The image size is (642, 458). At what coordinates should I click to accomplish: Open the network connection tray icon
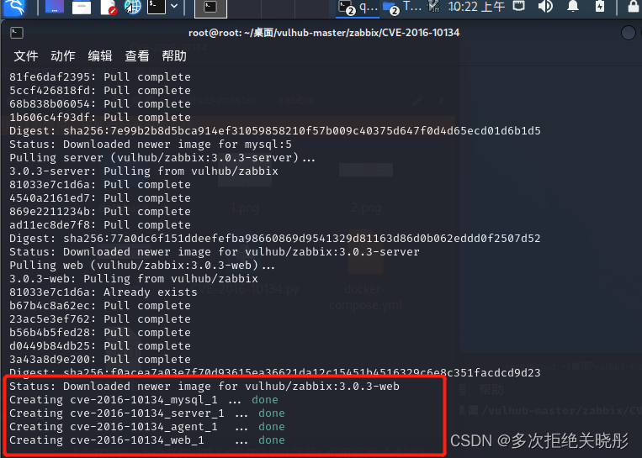click(x=519, y=6)
